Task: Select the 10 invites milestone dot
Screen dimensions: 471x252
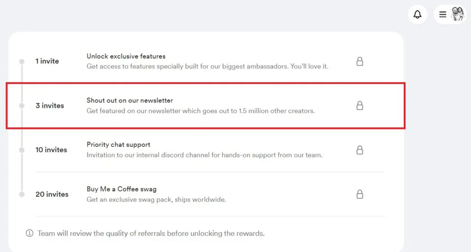Action: [x=22, y=150]
